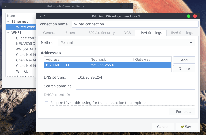
Task: Click the Address column header
Action: pos(67,60)
